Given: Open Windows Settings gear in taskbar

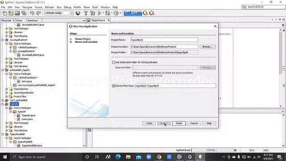Looking at the screenshot, I should click(x=190, y=157).
